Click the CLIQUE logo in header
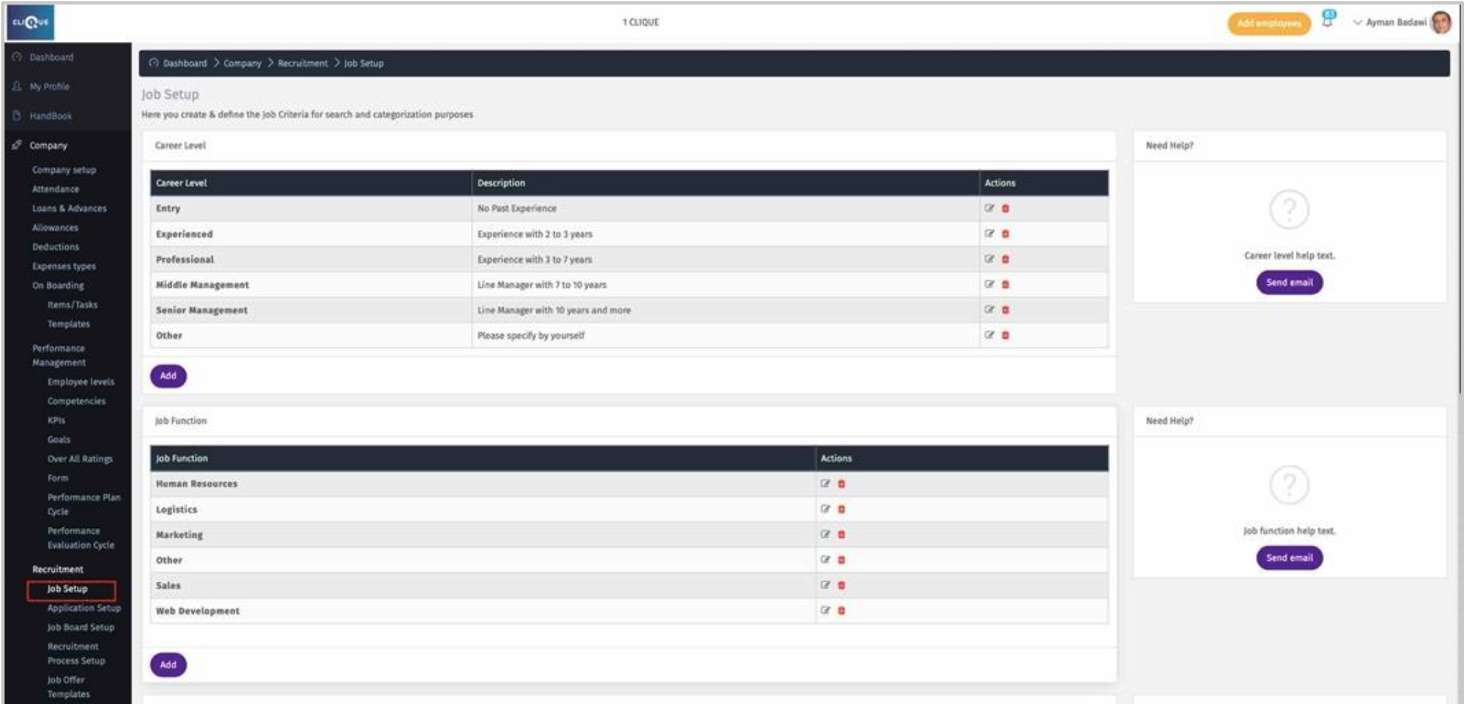 click(x=30, y=22)
